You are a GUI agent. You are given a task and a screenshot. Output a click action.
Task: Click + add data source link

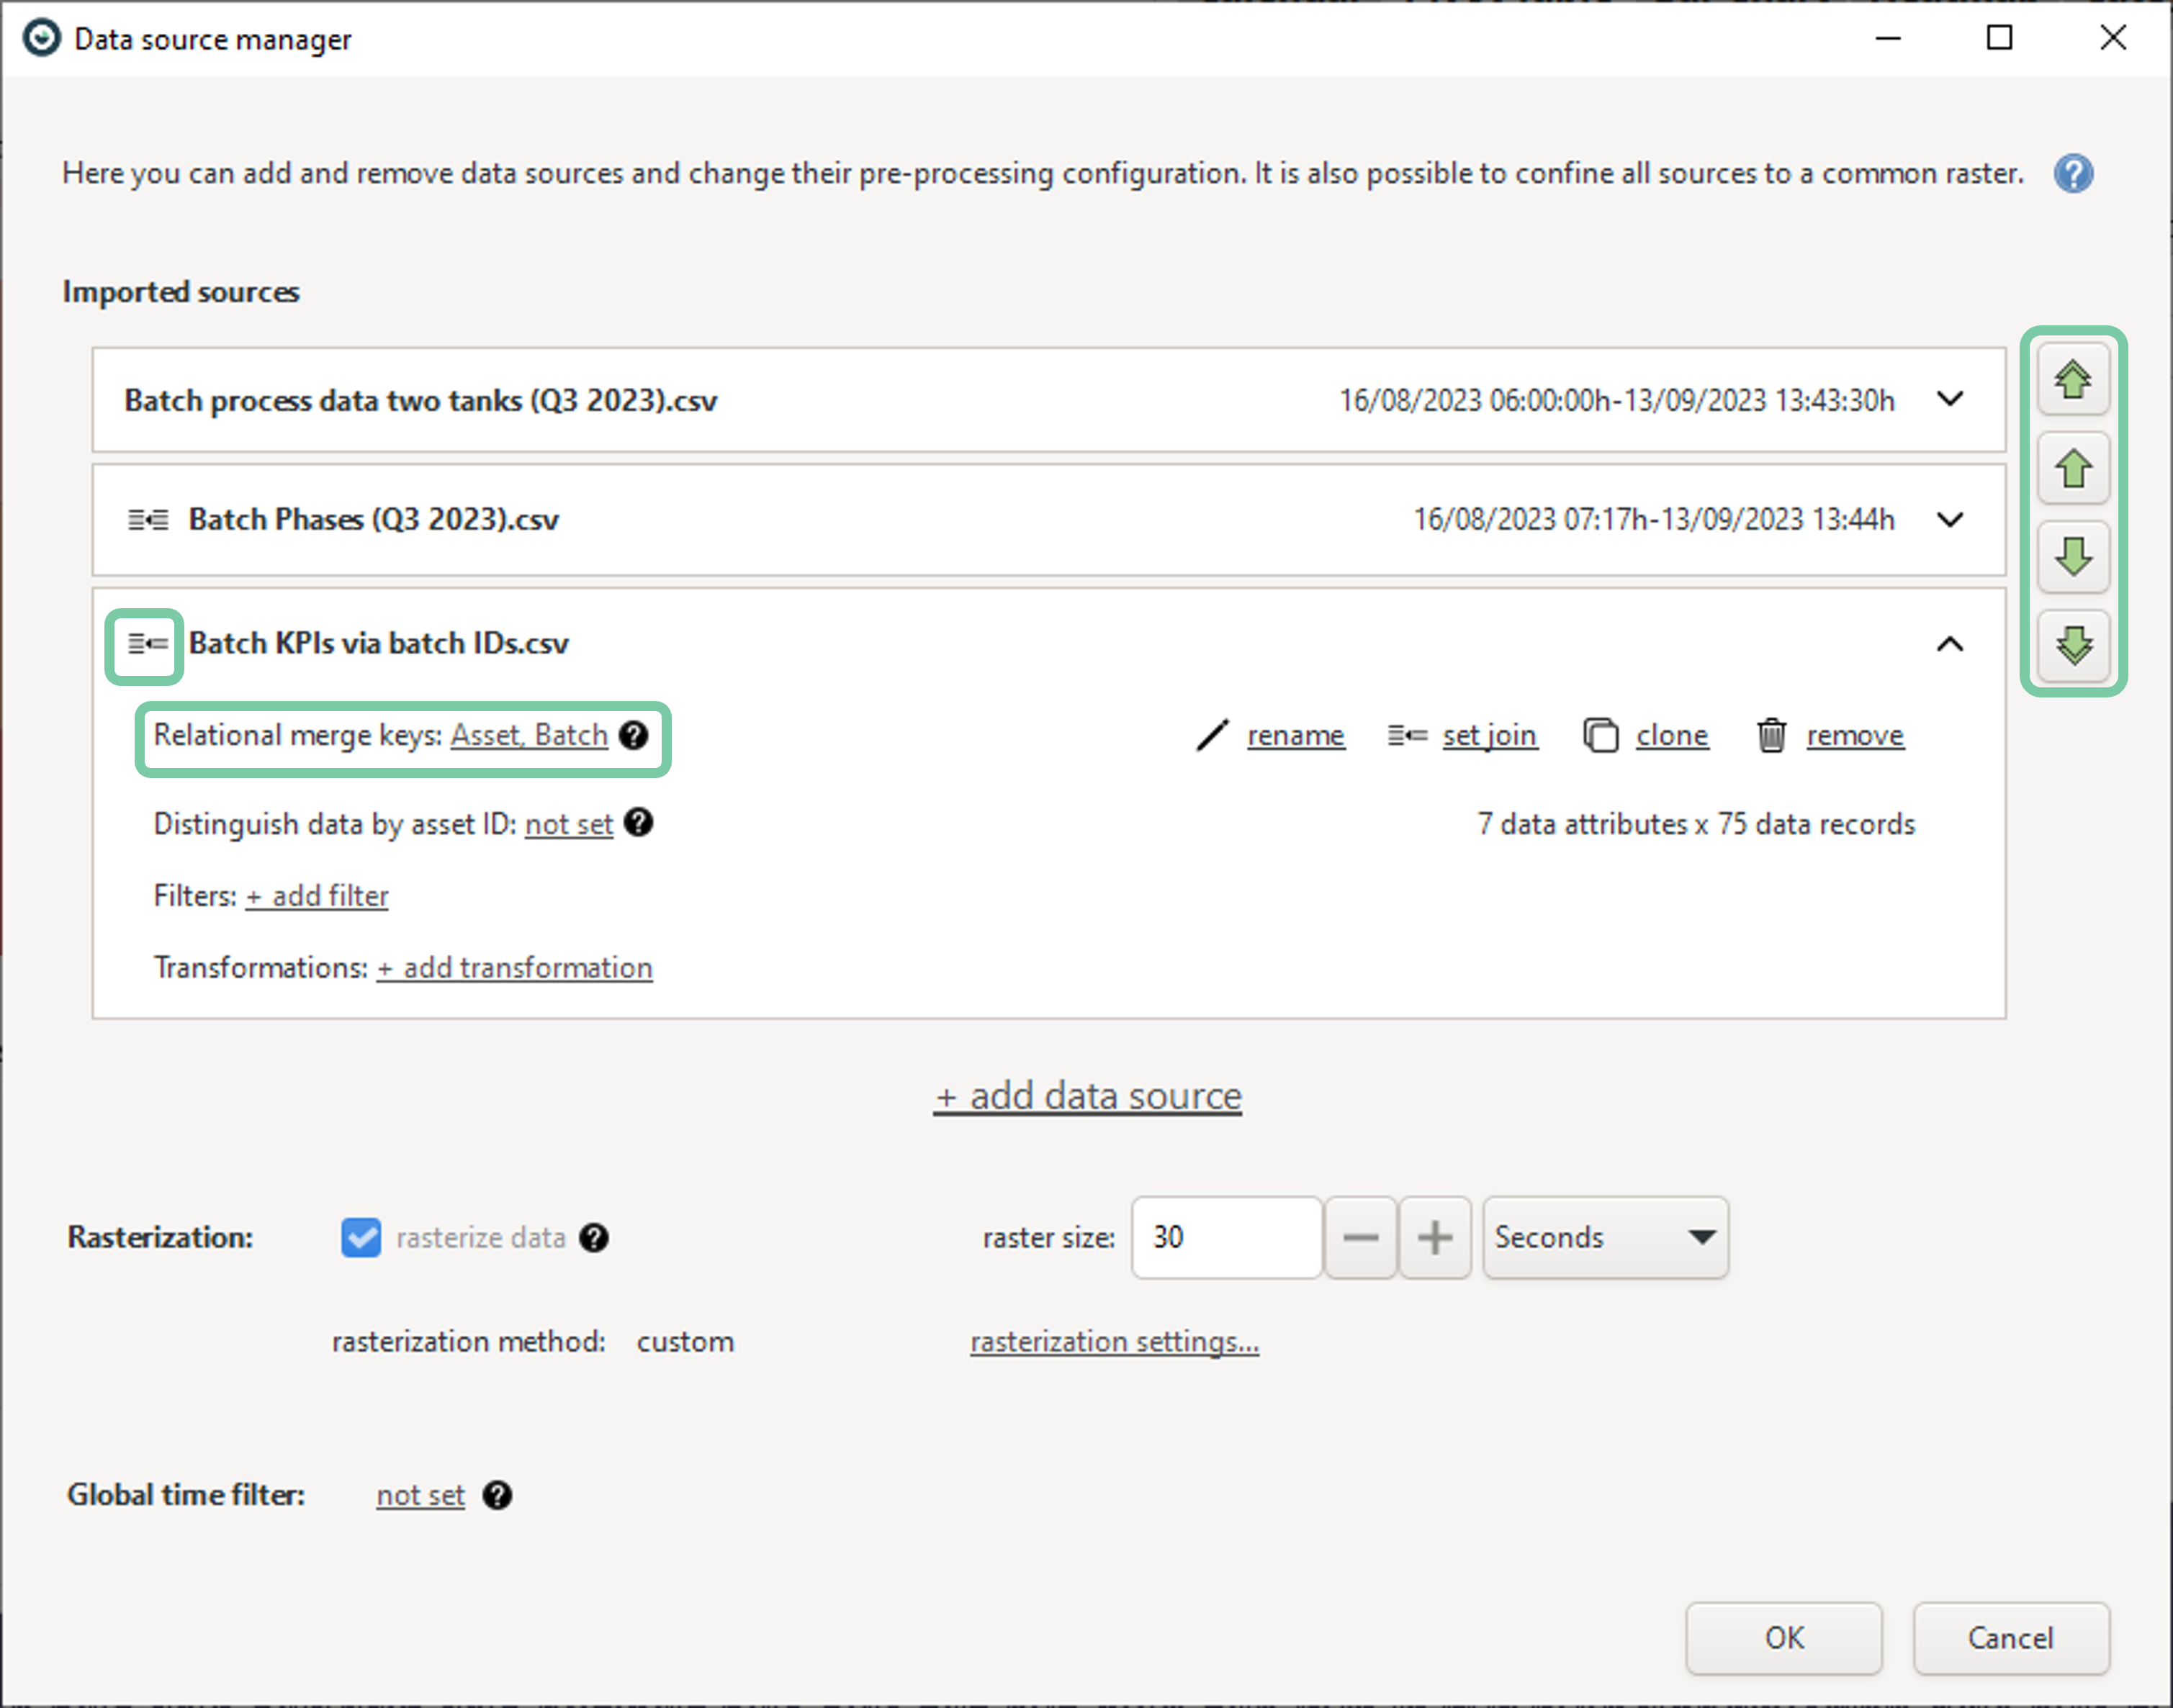[1087, 1097]
